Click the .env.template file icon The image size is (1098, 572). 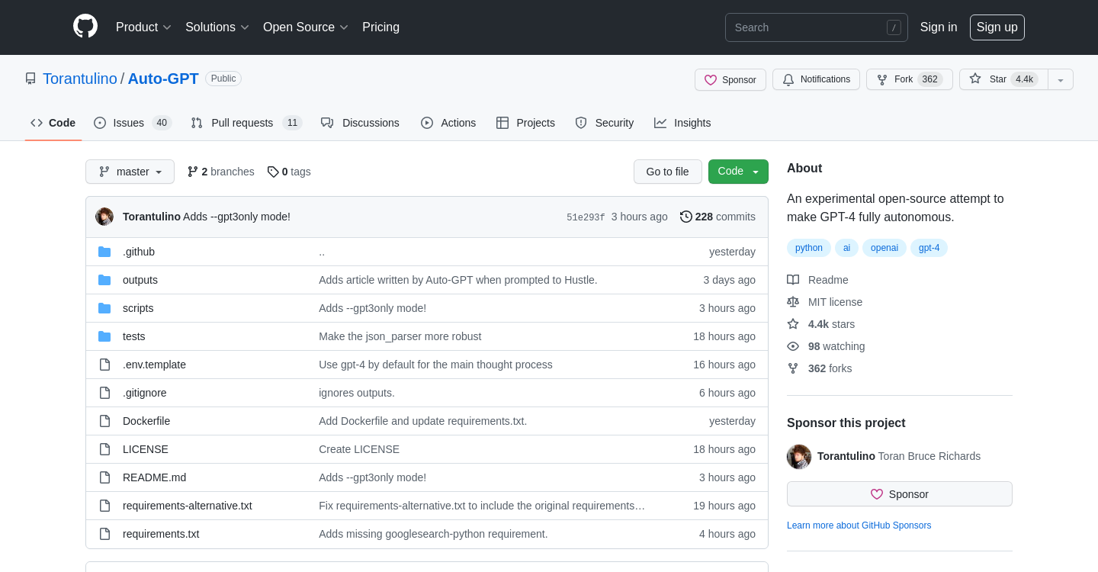coord(104,365)
